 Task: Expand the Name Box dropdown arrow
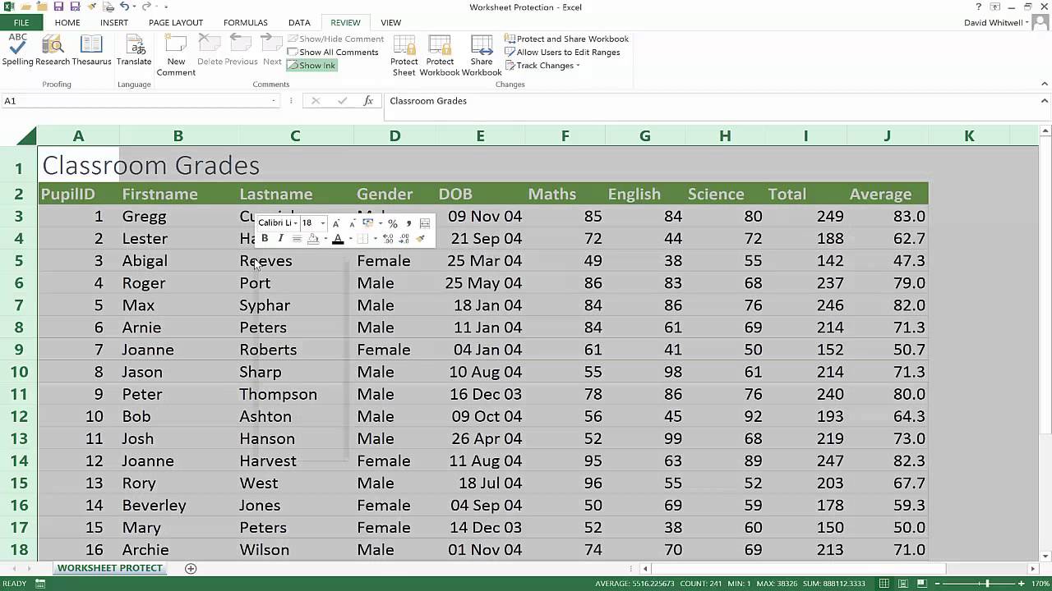click(274, 101)
